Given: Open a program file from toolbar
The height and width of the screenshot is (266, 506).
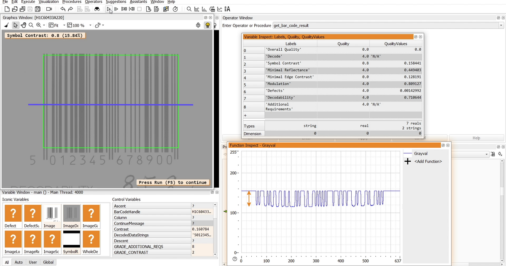Looking at the screenshot, I should [x=15, y=9].
